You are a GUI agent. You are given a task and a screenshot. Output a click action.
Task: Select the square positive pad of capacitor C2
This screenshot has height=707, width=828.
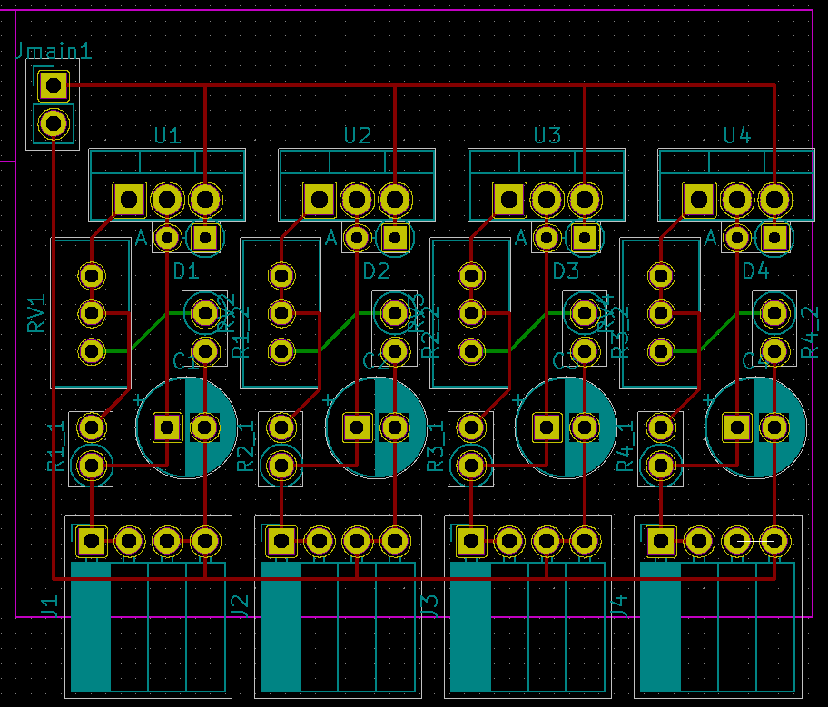point(357,427)
